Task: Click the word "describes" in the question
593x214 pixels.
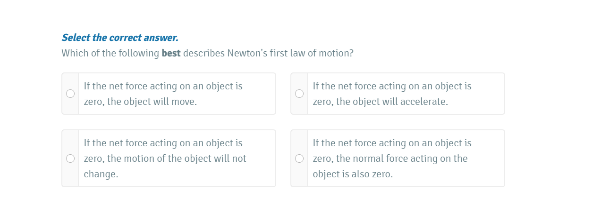Action: point(204,53)
